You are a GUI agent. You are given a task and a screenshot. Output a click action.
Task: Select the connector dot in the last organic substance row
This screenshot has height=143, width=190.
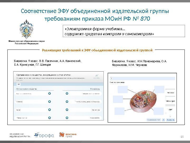tap(49, 118)
